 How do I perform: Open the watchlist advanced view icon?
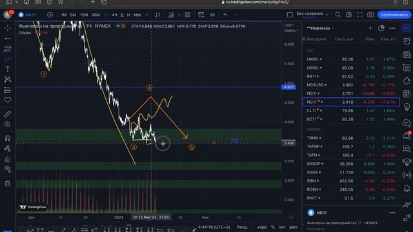point(381,28)
